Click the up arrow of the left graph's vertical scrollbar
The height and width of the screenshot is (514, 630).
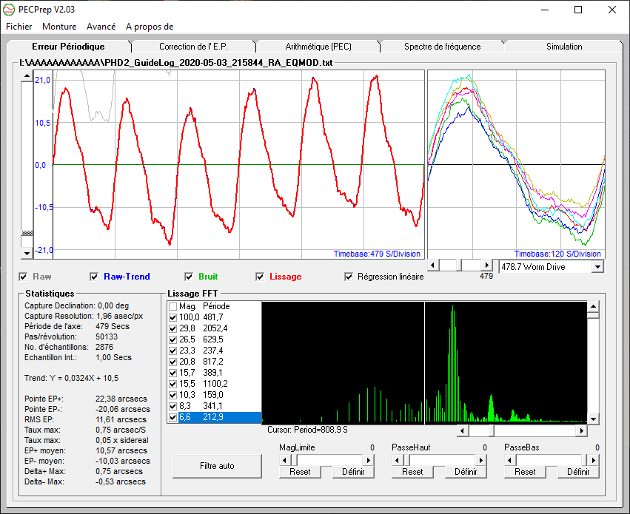28,76
